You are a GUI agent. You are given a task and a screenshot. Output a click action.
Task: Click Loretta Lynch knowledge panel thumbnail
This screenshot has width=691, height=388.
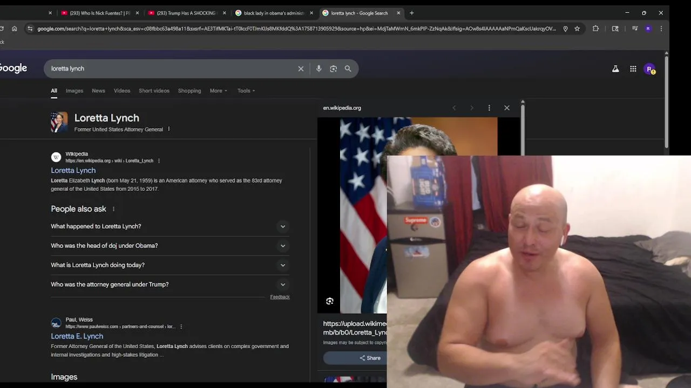pos(59,122)
